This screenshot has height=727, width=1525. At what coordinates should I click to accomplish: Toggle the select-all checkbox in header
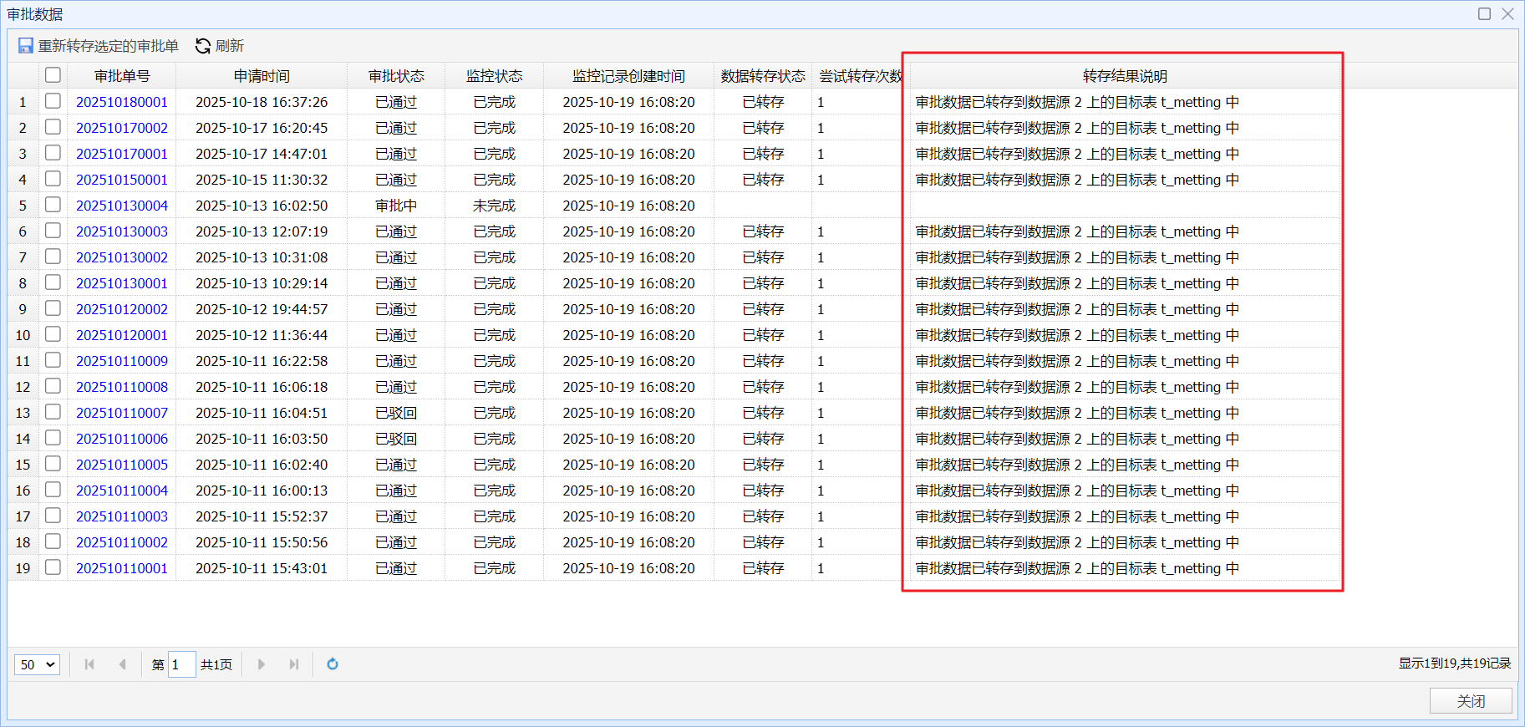coord(53,75)
